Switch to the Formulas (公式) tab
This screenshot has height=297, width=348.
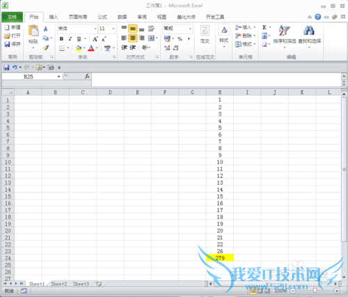coord(102,17)
